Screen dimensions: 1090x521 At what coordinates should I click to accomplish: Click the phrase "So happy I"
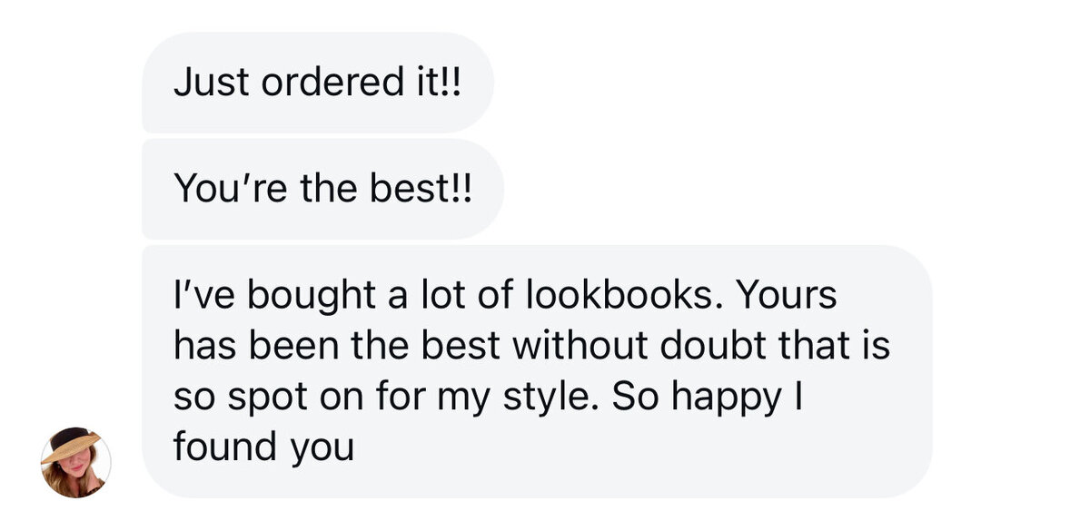point(702,397)
